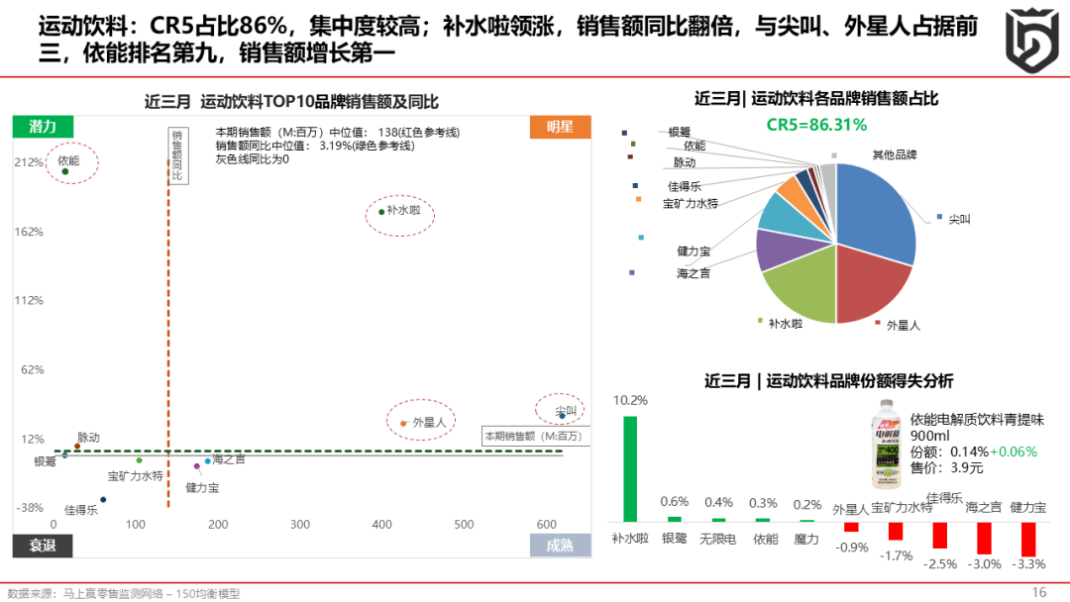Click the green CR5=86.31% text
Image resolution: width=1070 pixels, height=602 pixels.
(816, 125)
